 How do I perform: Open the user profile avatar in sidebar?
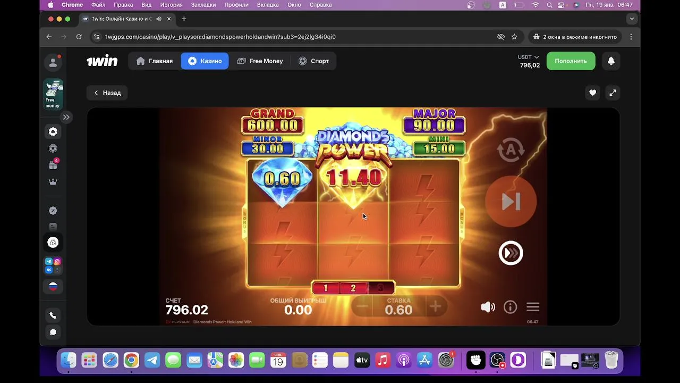coord(53,62)
